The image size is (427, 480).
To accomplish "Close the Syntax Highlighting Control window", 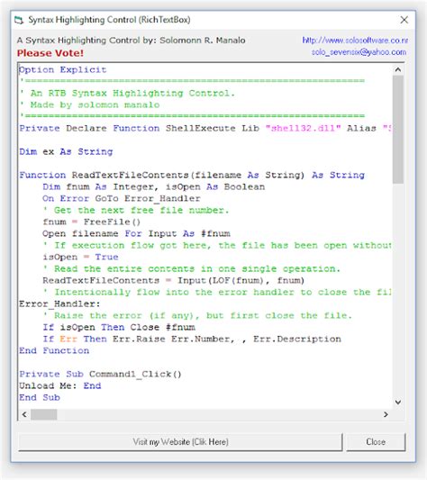I will 404,20.
